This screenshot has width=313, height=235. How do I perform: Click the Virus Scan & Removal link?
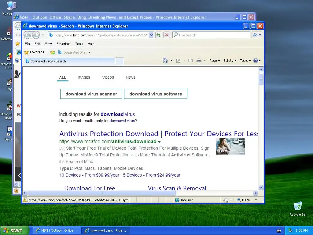[177, 188]
